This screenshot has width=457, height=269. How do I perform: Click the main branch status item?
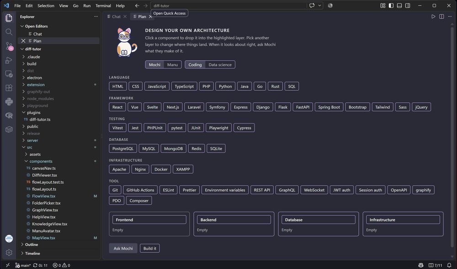pyautogui.click(x=23, y=265)
